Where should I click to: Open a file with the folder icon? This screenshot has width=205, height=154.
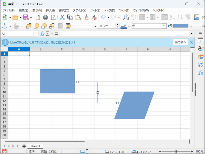[15, 17]
